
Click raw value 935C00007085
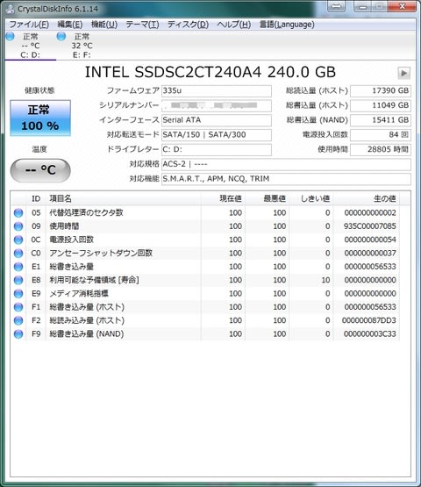370,226
